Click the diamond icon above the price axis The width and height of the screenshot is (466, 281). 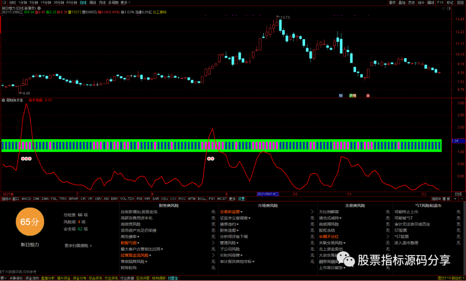pyautogui.click(x=444, y=8)
